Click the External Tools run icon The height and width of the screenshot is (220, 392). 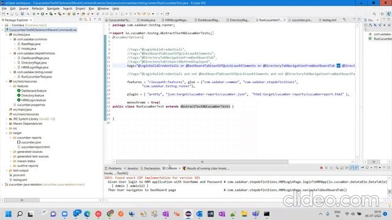click(60, 14)
